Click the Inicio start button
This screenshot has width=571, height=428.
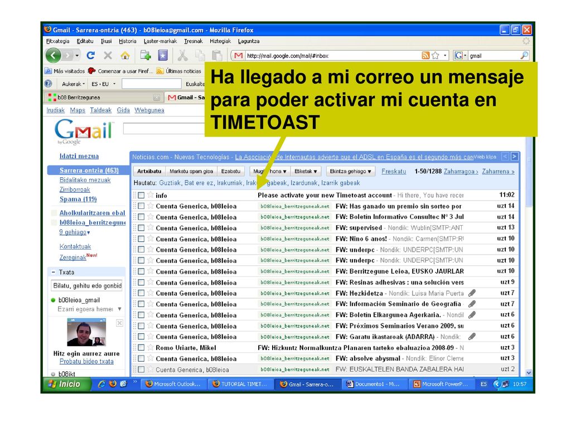[x=67, y=384]
